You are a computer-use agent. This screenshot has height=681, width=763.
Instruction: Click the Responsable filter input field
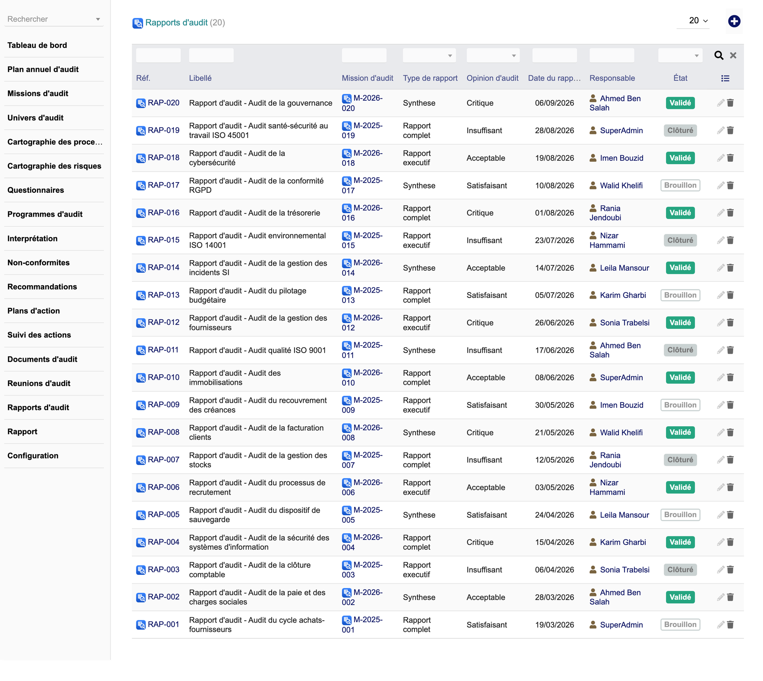(x=612, y=56)
